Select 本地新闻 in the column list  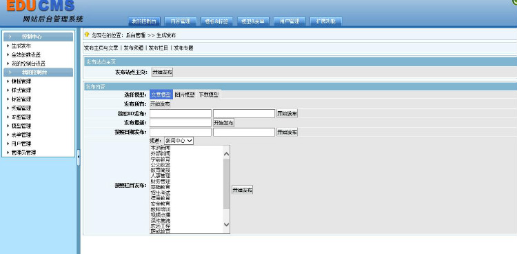(x=161, y=148)
